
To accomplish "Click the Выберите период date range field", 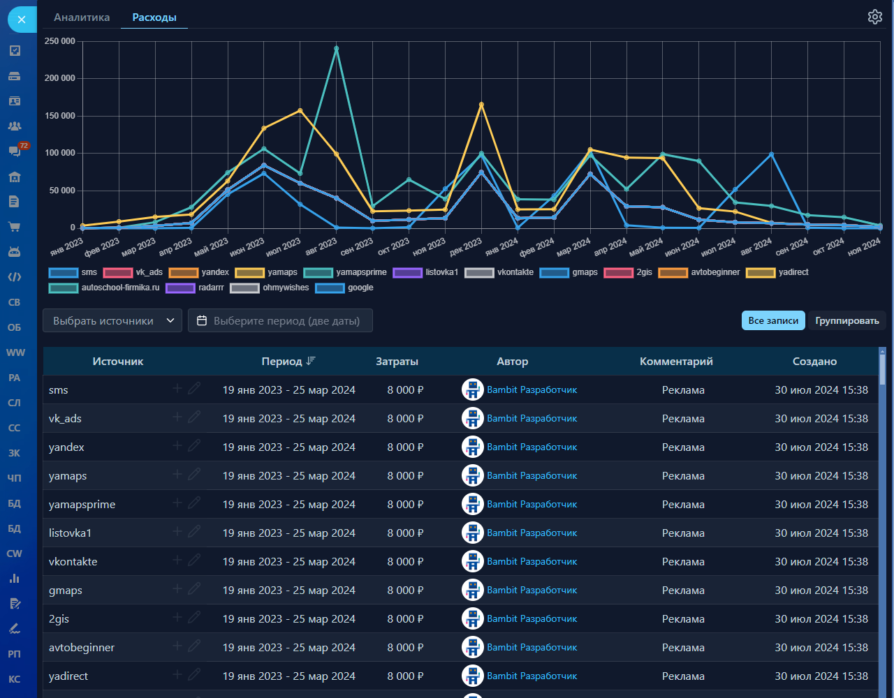I will [280, 320].
